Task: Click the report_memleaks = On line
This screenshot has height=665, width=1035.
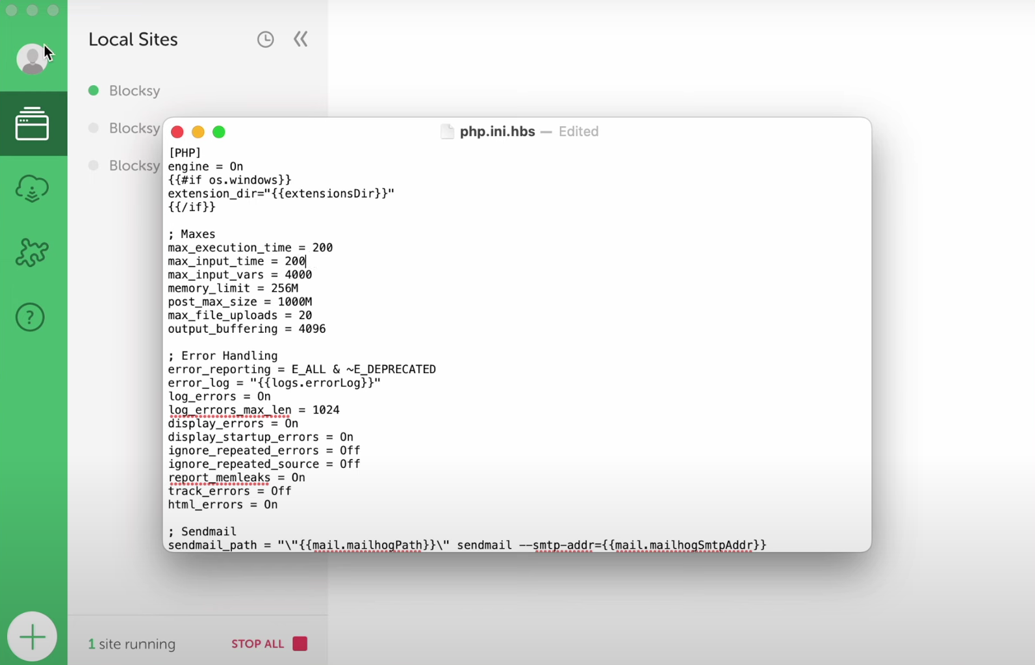Action: coord(236,478)
